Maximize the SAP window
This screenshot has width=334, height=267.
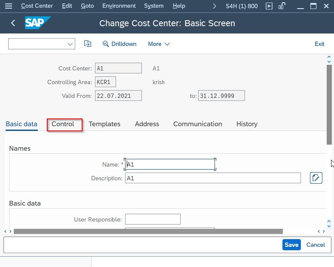pyautogui.click(x=313, y=6)
